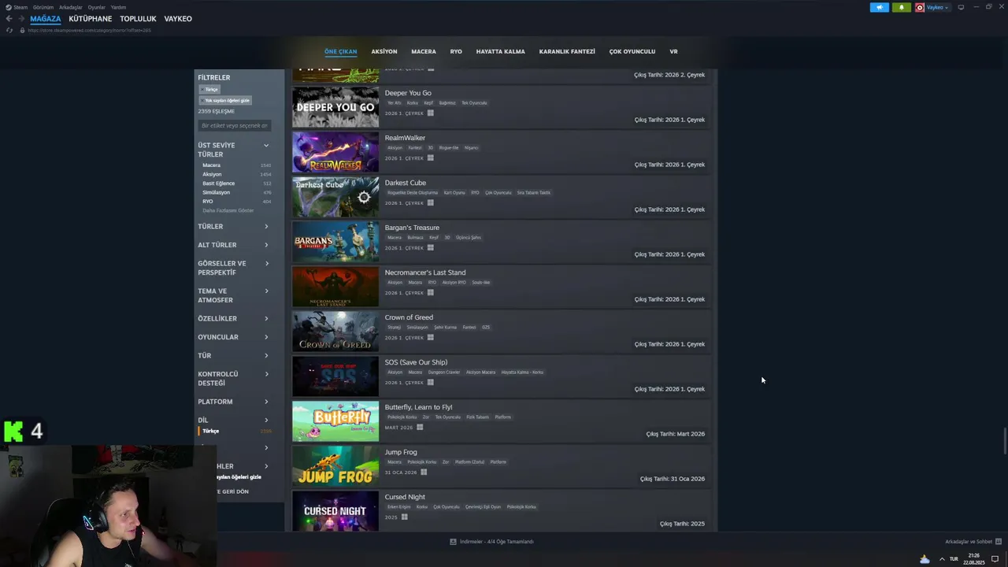Screen dimensions: 1008x567
Task: Click the lock icon beside the store URL
Action: pyautogui.click(x=23, y=30)
